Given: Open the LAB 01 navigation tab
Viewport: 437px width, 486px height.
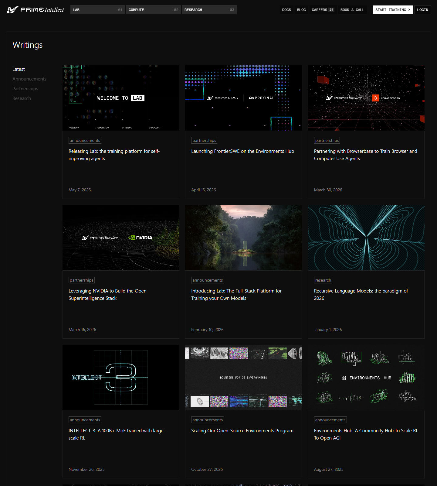Looking at the screenshot, I should pos(97,10).
